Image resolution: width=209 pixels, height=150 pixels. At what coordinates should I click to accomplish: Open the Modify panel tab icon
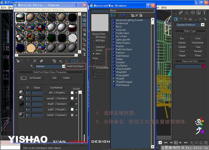(181, 13)
